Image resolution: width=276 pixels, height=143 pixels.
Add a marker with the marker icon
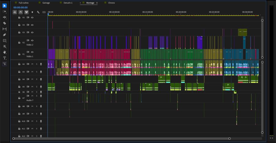32,12
